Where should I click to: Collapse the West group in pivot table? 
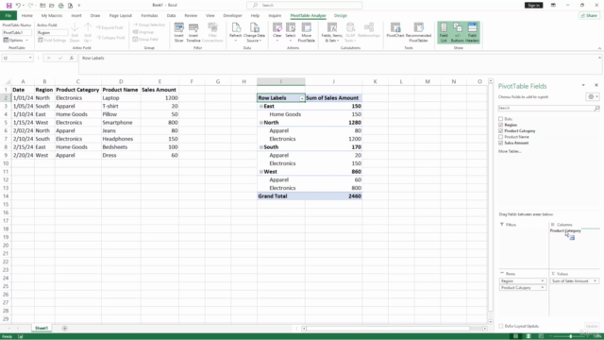coord(261,172)
